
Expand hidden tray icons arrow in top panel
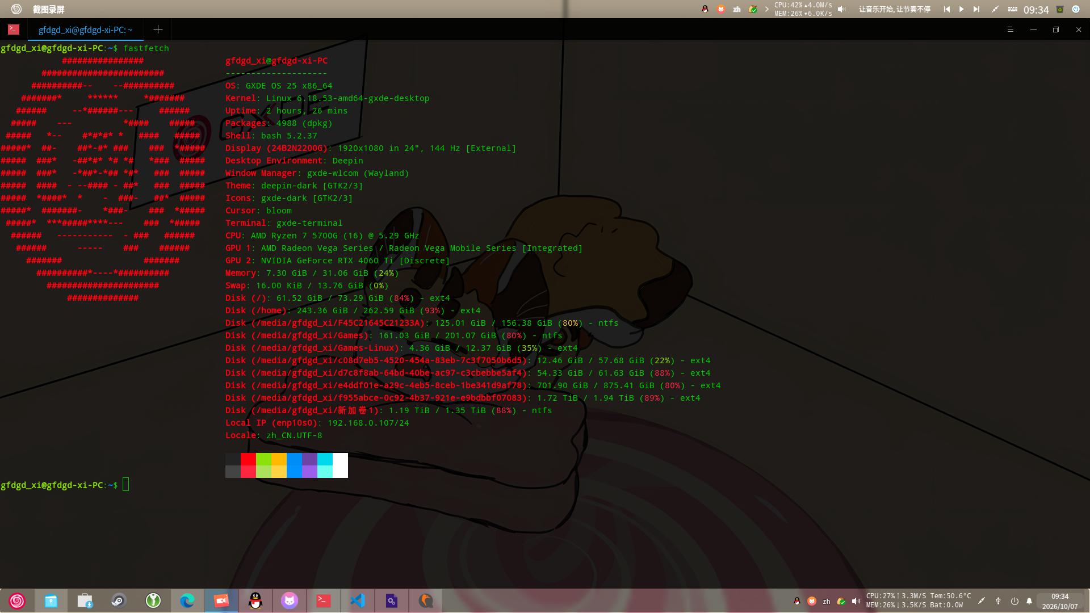[x=766, y=9]
